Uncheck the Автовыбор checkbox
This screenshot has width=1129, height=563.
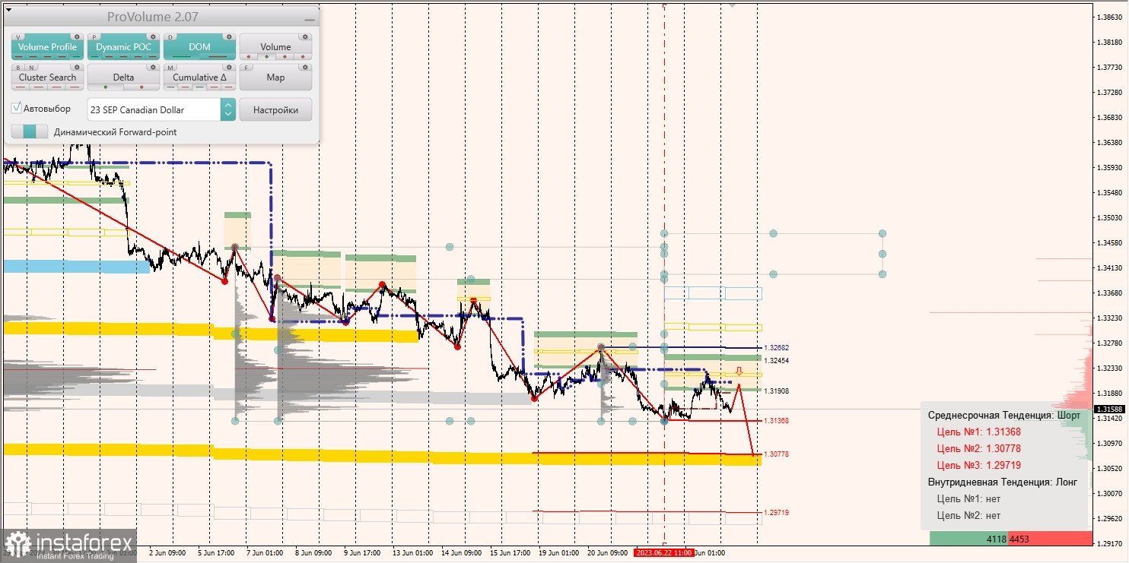(x=17, y=109)
